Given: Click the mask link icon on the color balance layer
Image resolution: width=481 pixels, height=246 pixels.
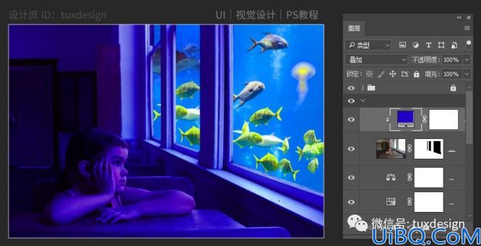Looking at the screenshot, I should tap(409, 177).
